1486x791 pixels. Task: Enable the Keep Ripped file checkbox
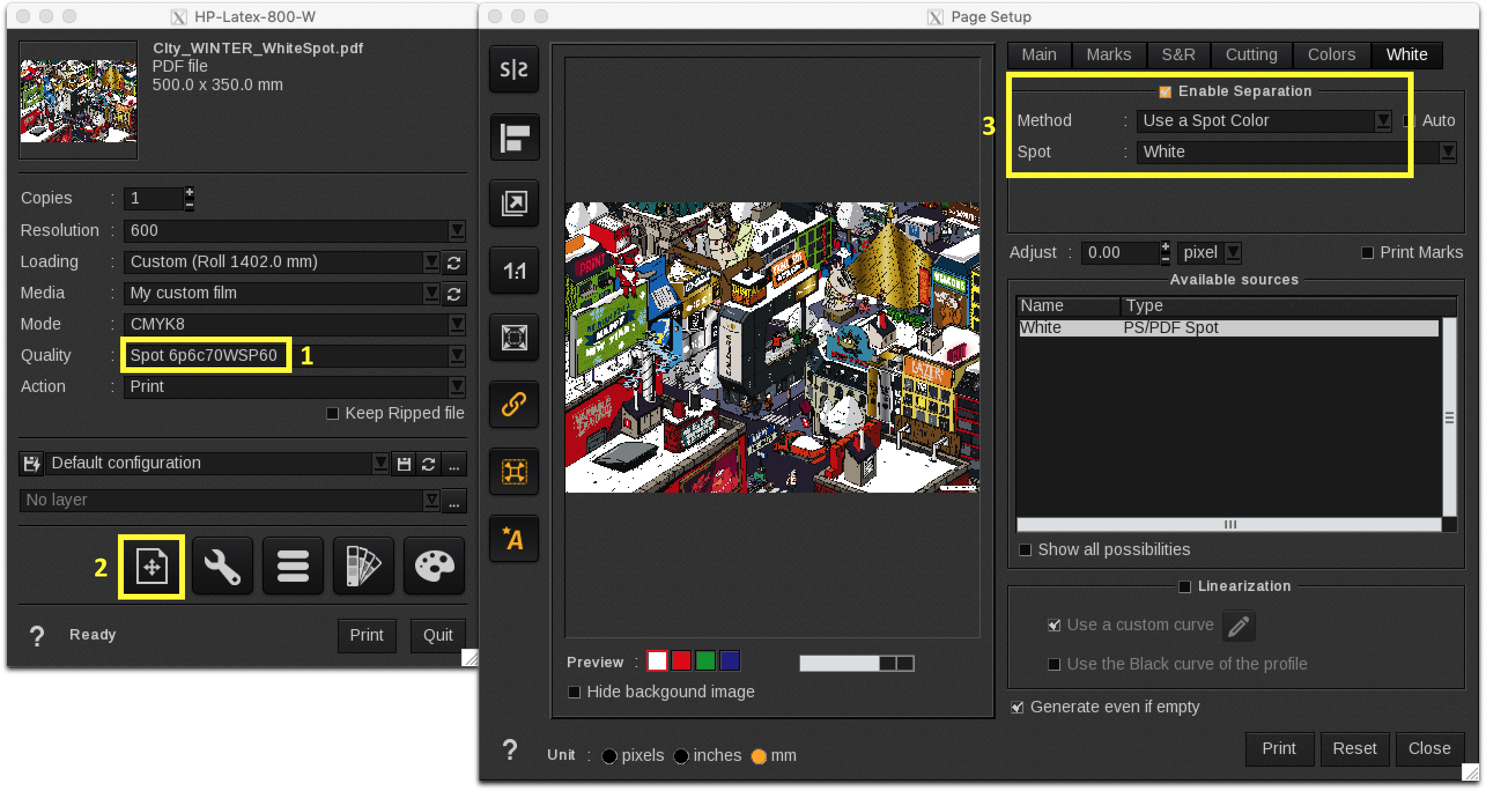click(333, 413)
